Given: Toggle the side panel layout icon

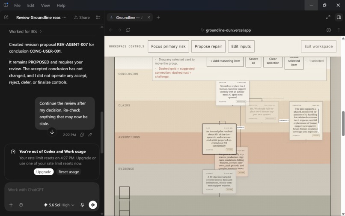Looking at the screenshot, I should point(339,18).
